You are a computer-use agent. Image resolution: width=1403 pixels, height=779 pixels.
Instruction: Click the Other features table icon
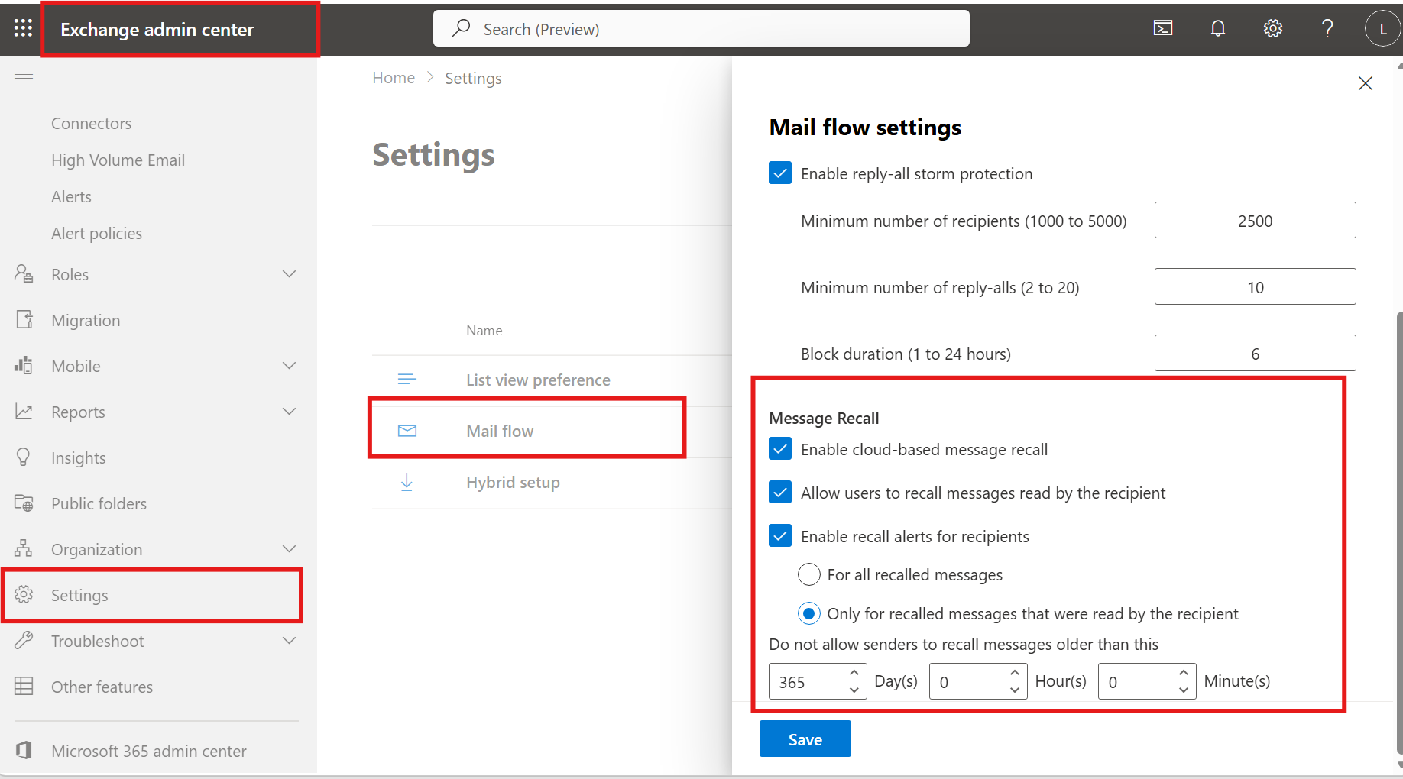(x=24, y=686)
